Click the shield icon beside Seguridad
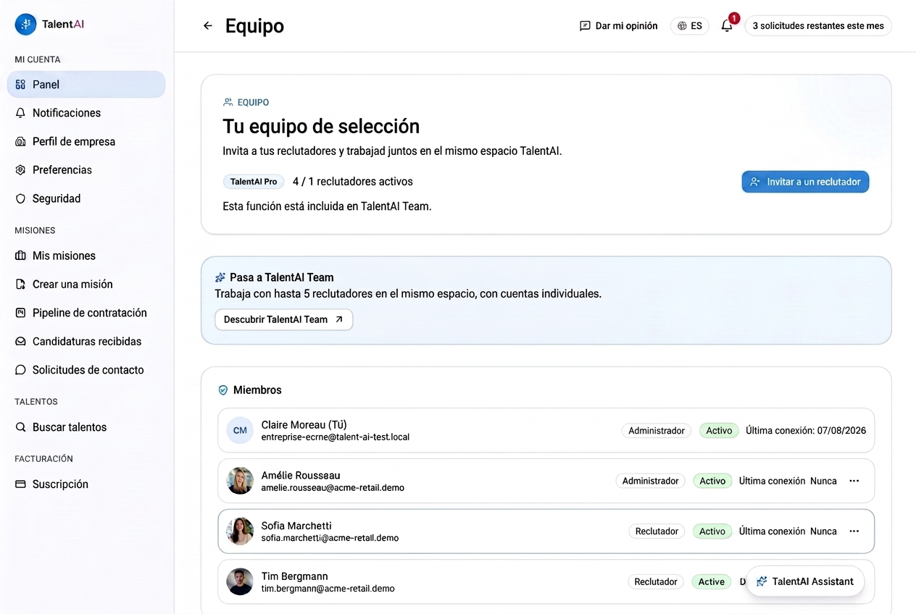This screenshot has width=916, height=614. (x=20, y=198)
